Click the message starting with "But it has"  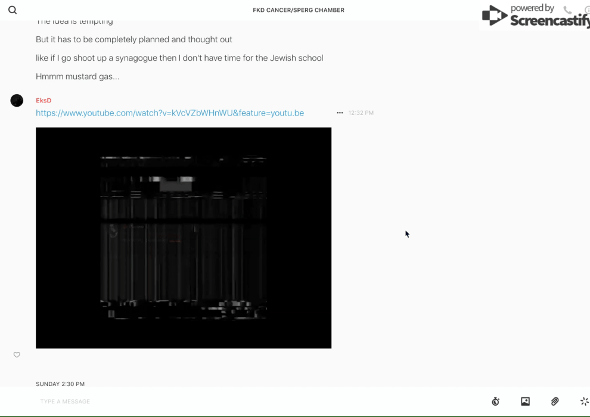click(x=134, y=40)
